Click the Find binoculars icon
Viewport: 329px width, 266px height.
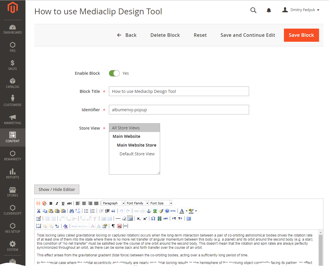tap(71, 211)
